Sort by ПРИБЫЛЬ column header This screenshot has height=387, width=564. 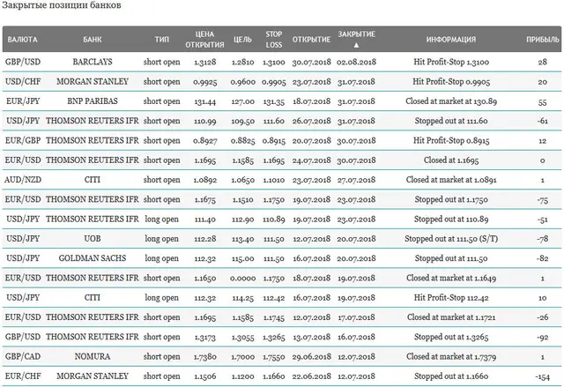point(543,39)
